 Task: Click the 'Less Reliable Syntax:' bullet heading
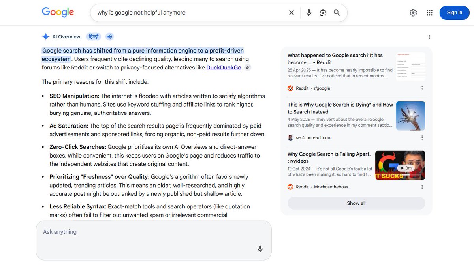tap(78, 206)
